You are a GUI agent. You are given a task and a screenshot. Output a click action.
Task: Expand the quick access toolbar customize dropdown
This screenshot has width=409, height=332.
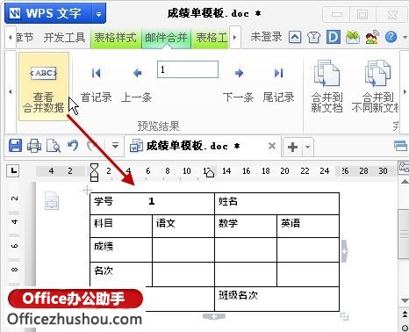(x=116, y=146)
